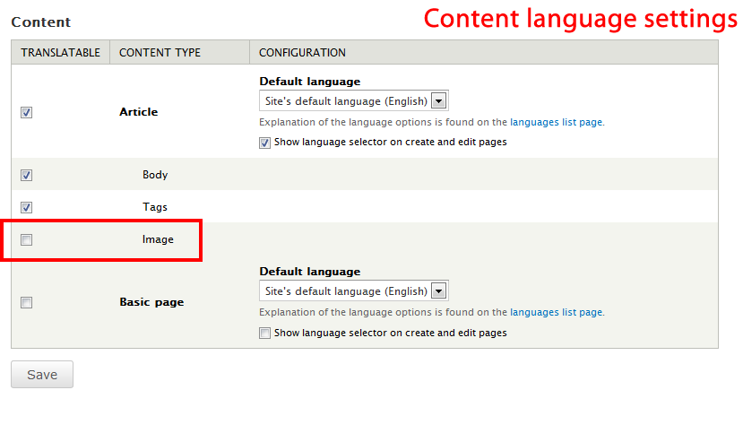Enable the Basic page translatable checkbox

click(x=26, y=303)
